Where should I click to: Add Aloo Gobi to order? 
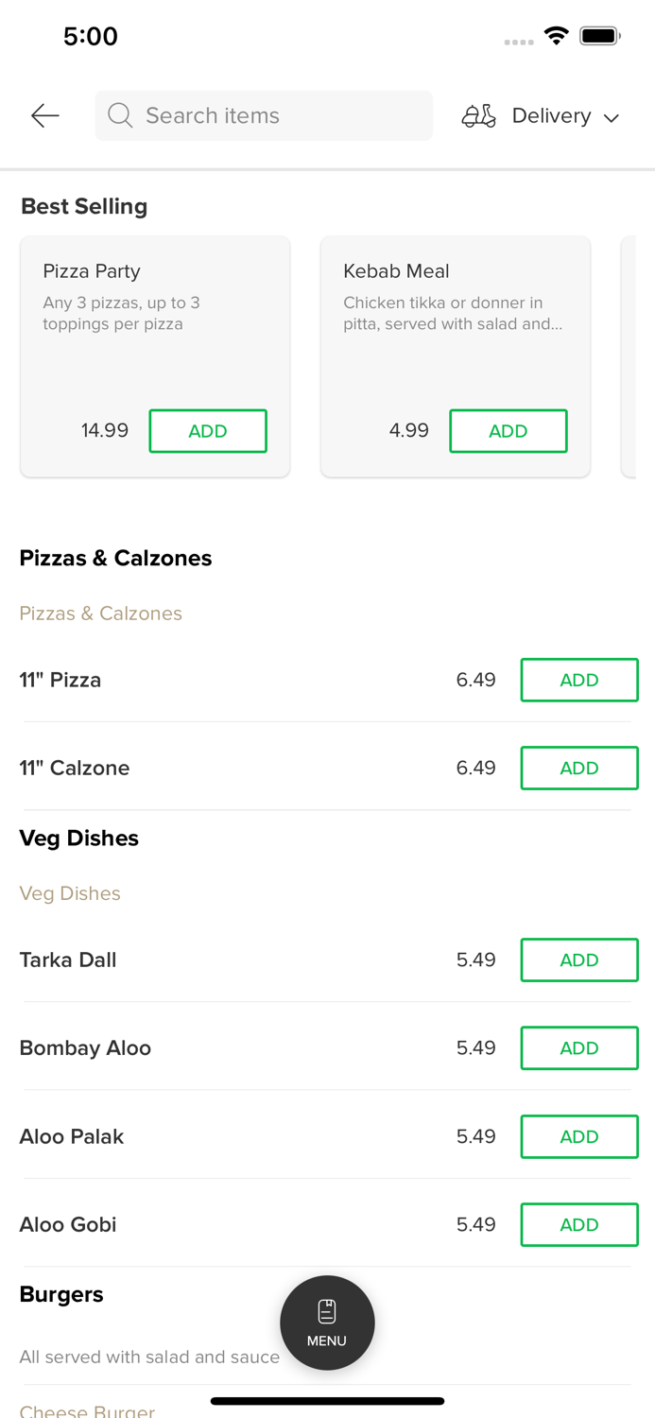(579, 1224)
